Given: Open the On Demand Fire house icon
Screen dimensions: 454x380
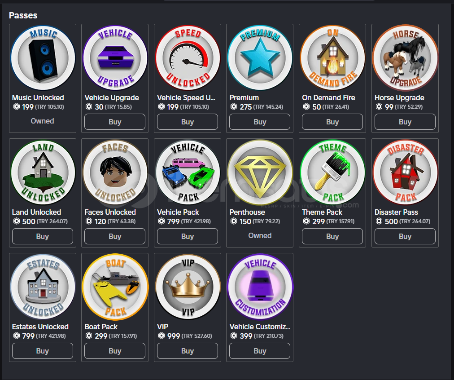Looking at the screenshot, I should 332,57.
